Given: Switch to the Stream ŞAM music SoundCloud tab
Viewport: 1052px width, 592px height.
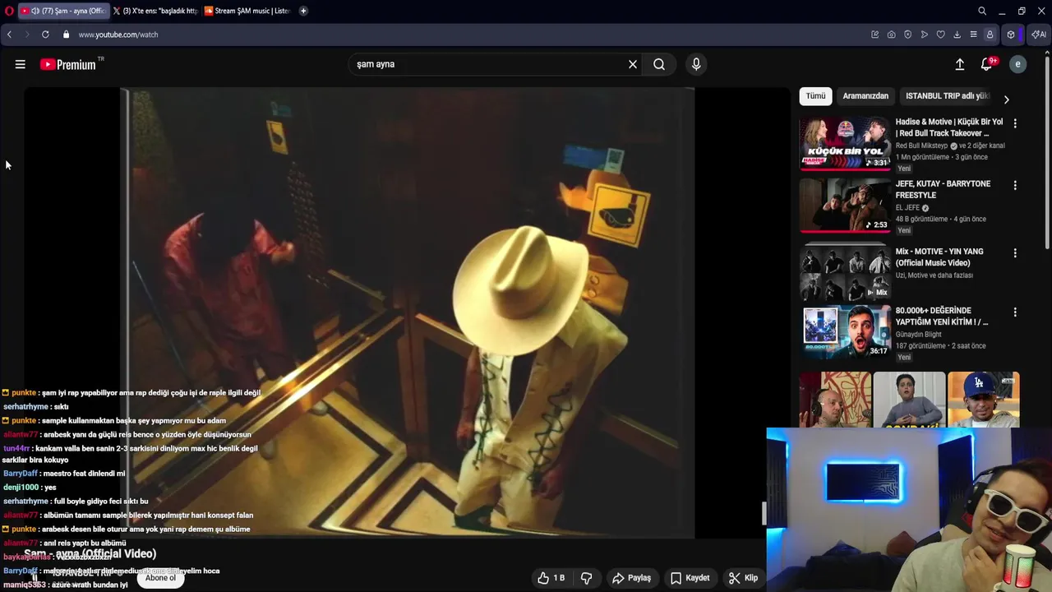Looking at the screenshot, I should click(x=247, y=11).
